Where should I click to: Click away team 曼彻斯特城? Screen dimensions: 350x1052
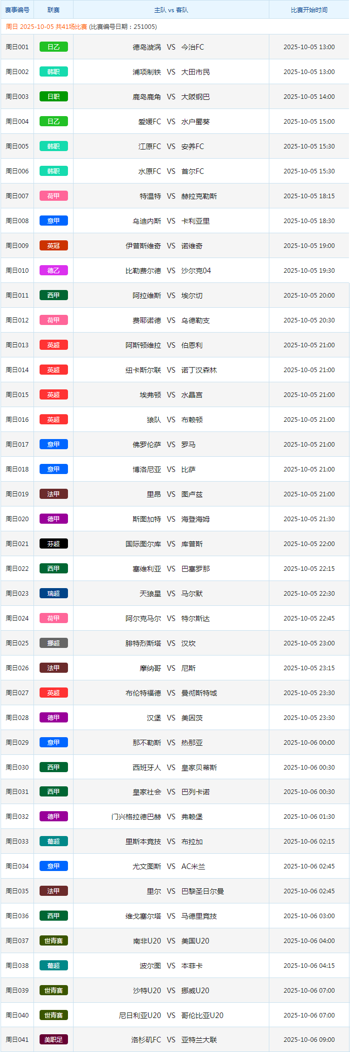click(x=199, y=693)
